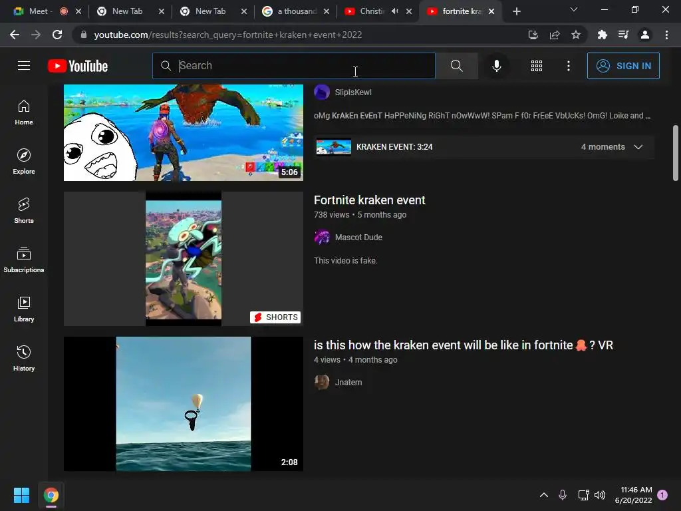Expand the 4 moments chevron
Image resolution: width=681 pixels, height=511 pixels.
638,147
